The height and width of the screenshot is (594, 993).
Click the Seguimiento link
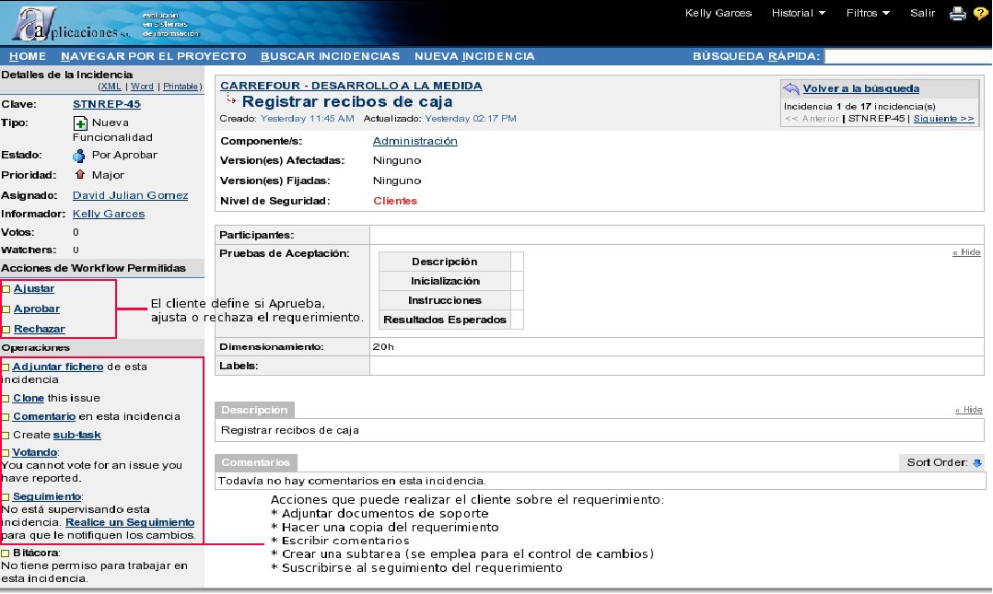[x=47, y=496]
